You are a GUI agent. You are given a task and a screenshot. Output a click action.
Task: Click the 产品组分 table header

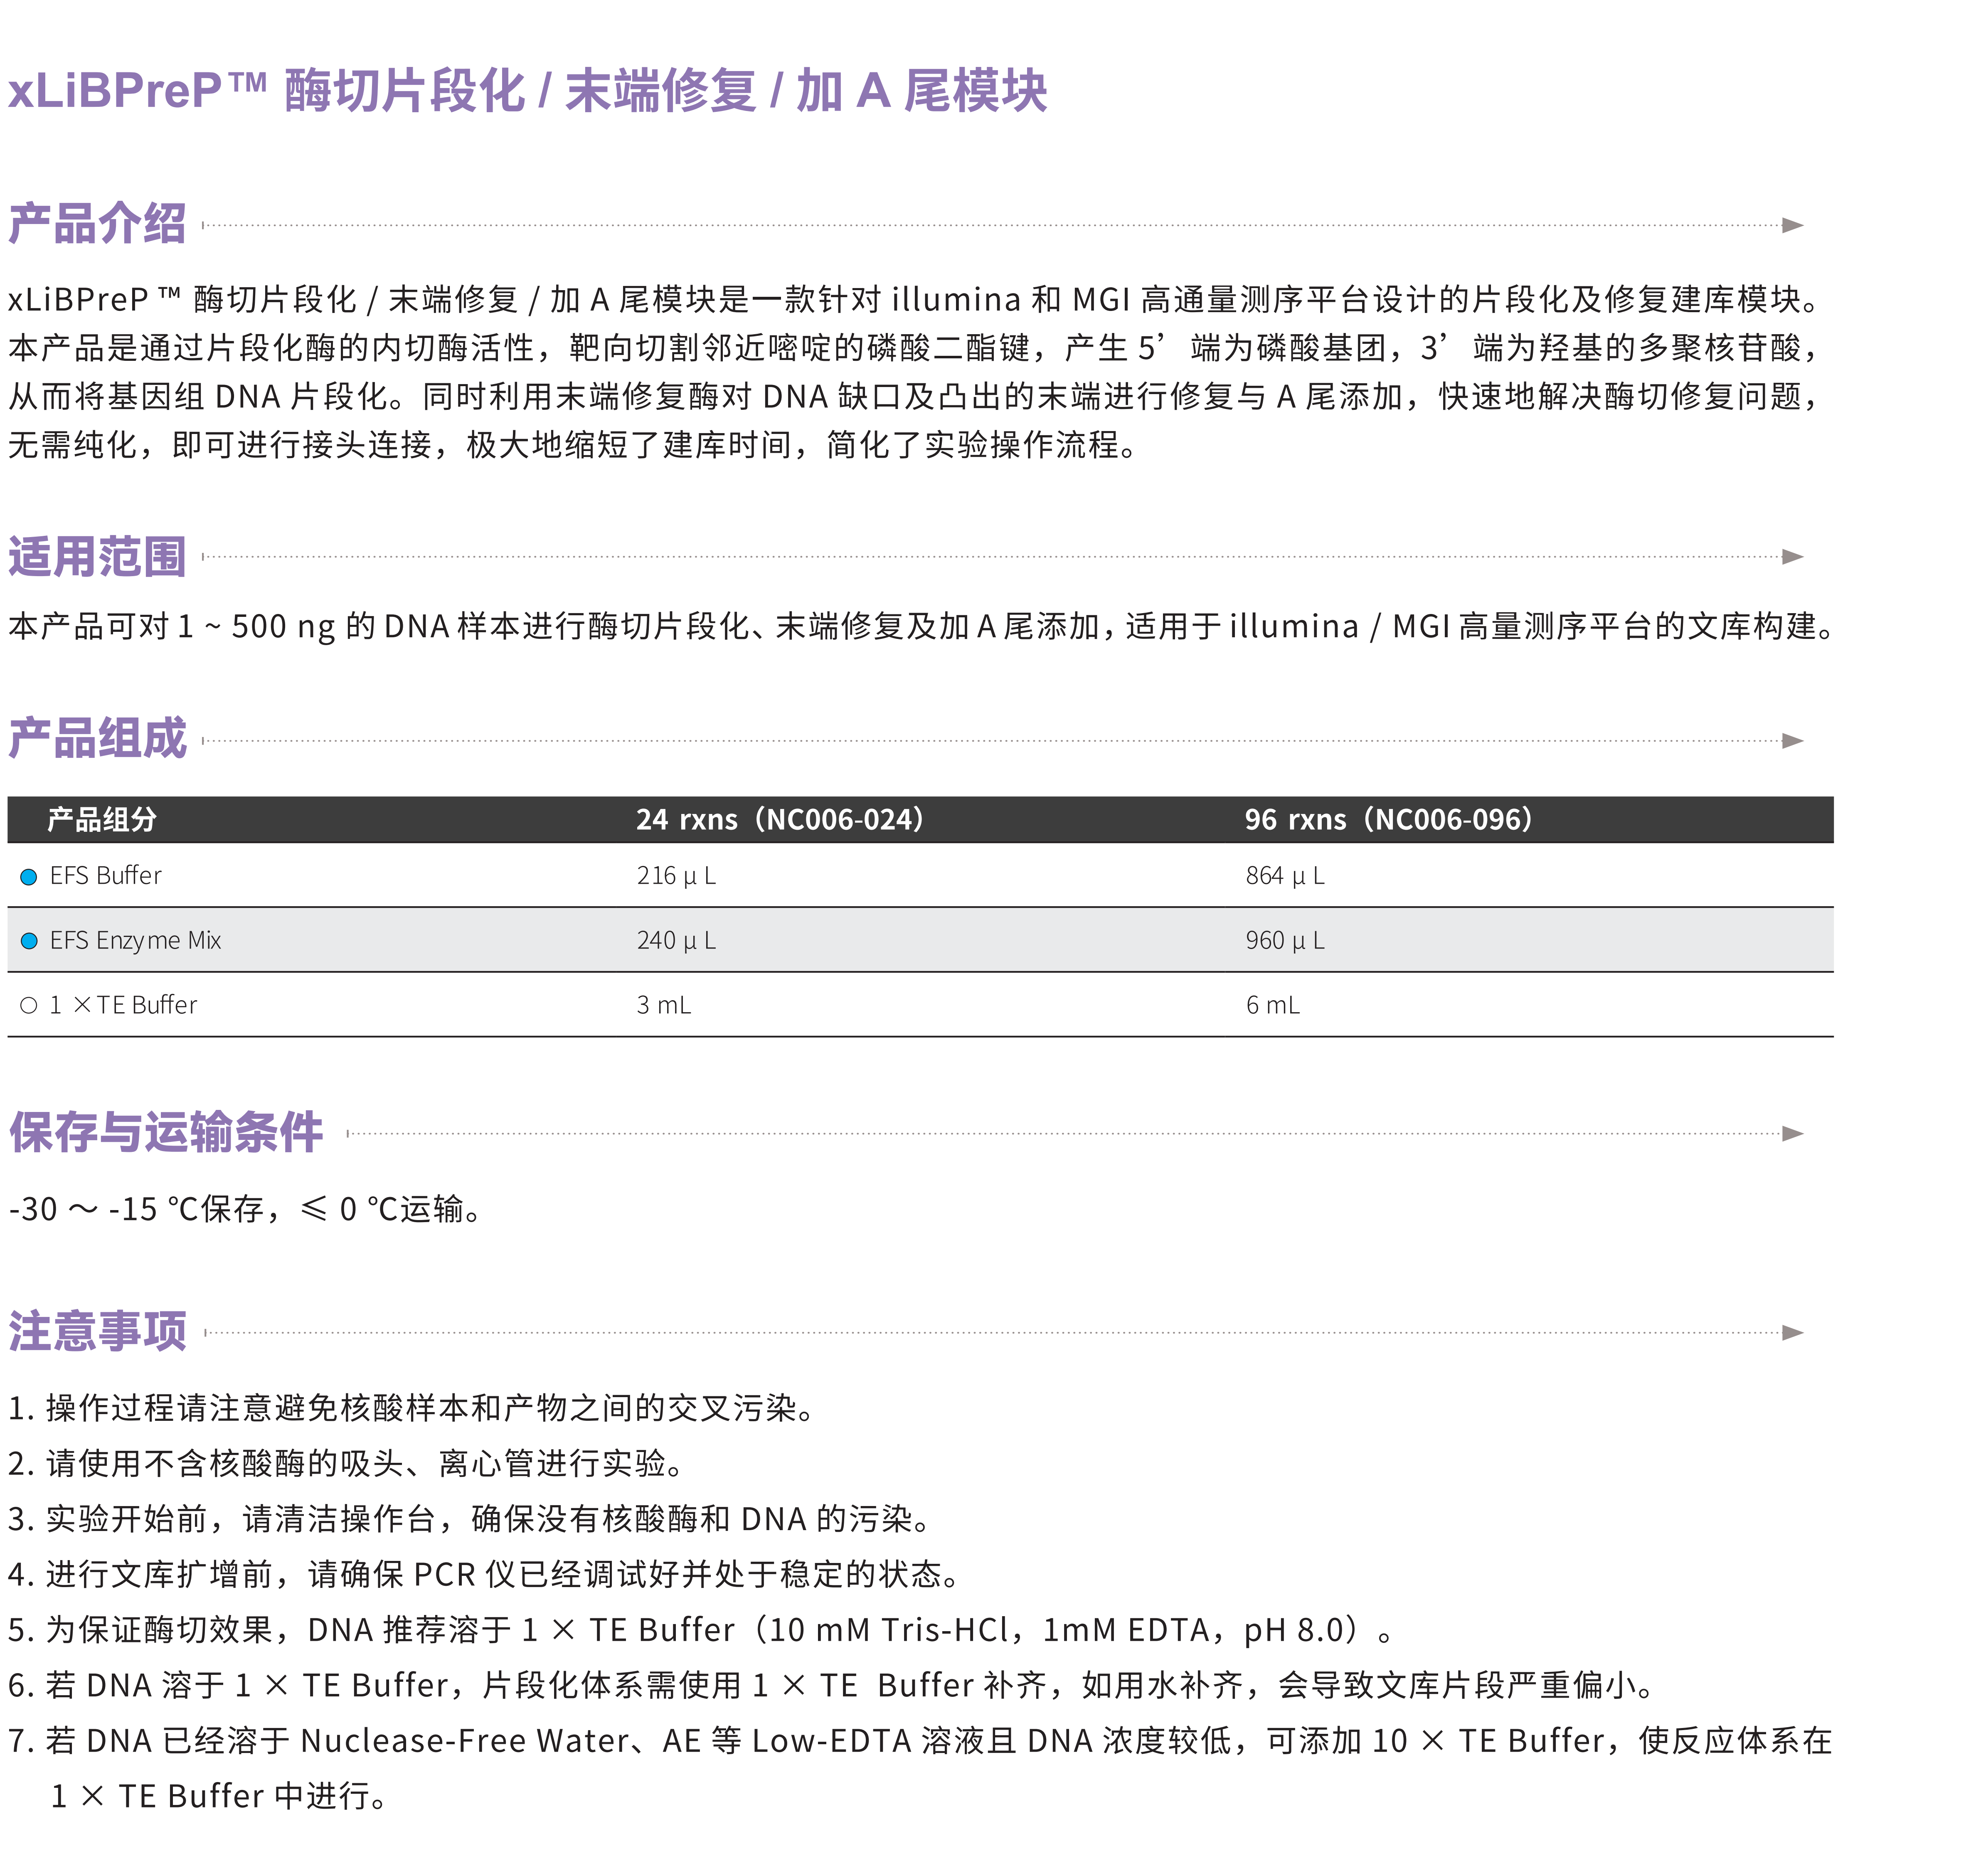click(x=102, y=820)
